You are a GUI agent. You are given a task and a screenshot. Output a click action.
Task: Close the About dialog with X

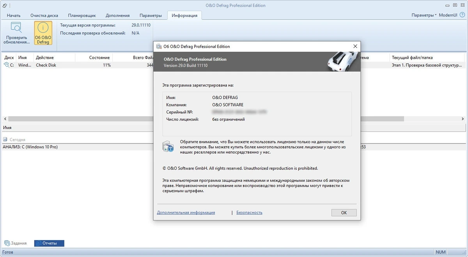tap(355, 46)
